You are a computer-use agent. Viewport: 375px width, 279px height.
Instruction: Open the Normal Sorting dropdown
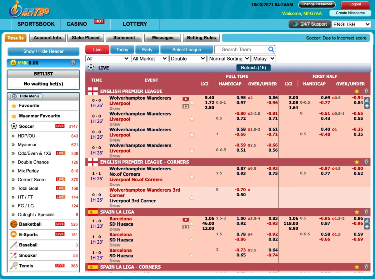tap(229, 59)
